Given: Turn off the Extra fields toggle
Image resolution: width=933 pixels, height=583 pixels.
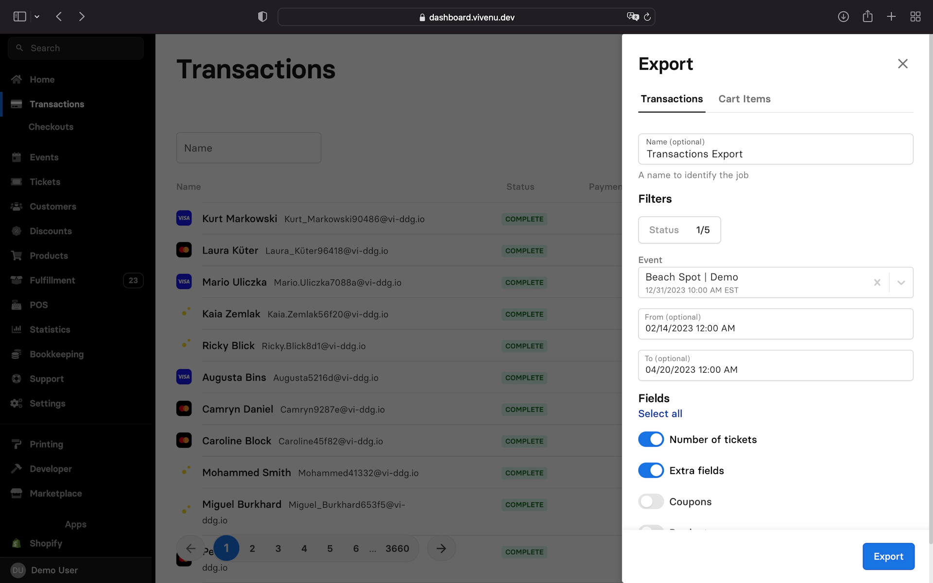Looking at the screenshot, I should coord(651,470).
